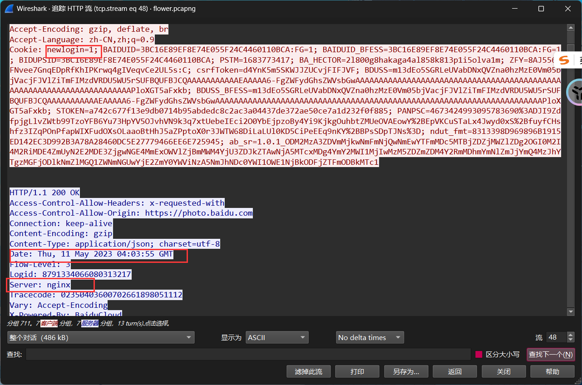Click the 滤掉此流 filter out stream button
Viewport: 582px width, 385px height.
309,371
